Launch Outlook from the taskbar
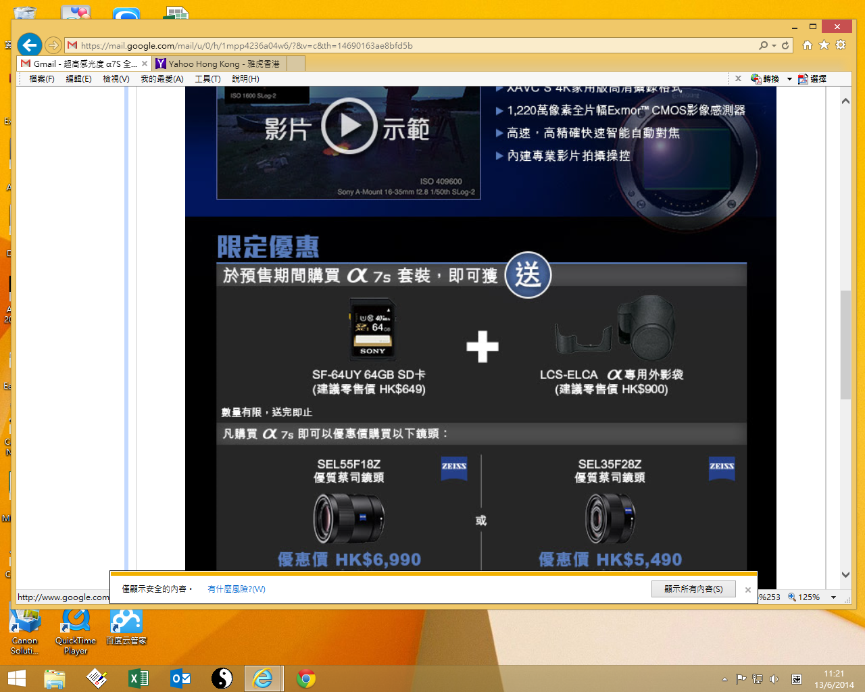The height and width of the screenshot is (692, 865). (180, 678)
